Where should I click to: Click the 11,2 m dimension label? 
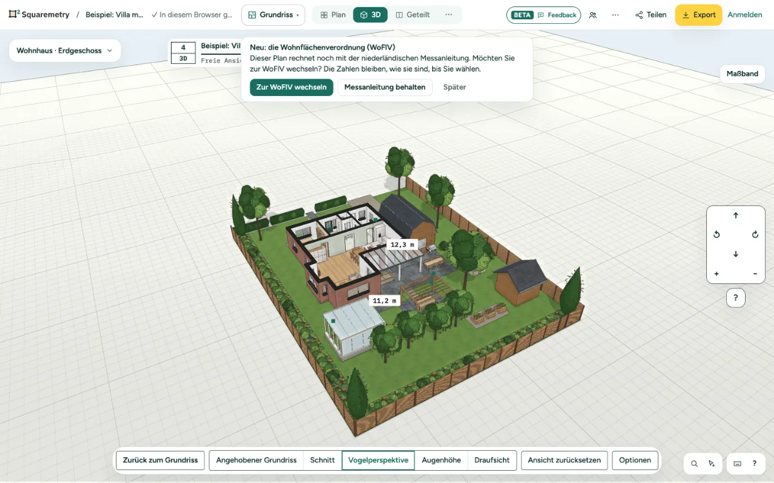click(384, 300)
